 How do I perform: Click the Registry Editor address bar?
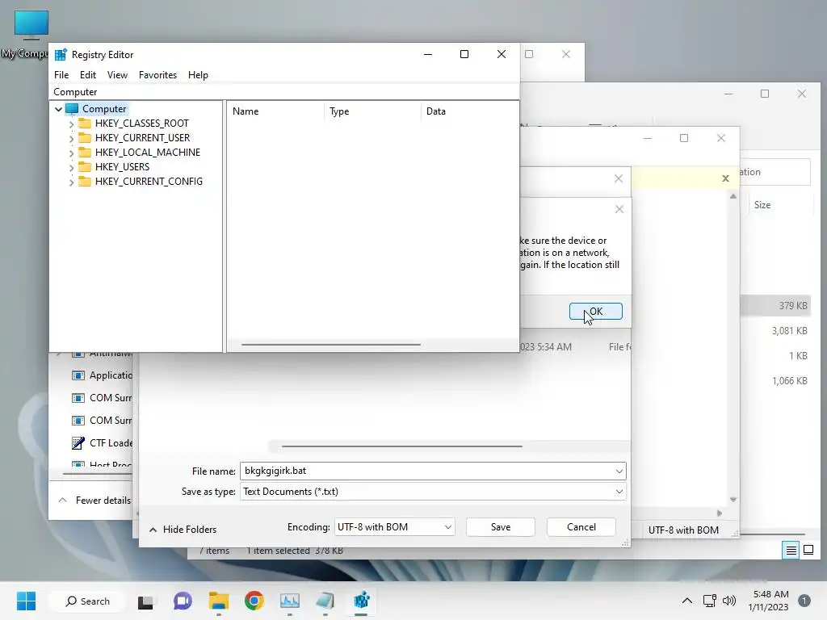click(283, 92)
